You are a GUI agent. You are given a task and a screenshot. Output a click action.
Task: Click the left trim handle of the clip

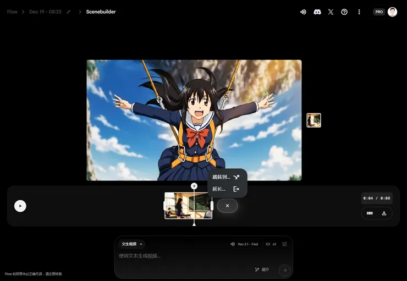(164, 206)
